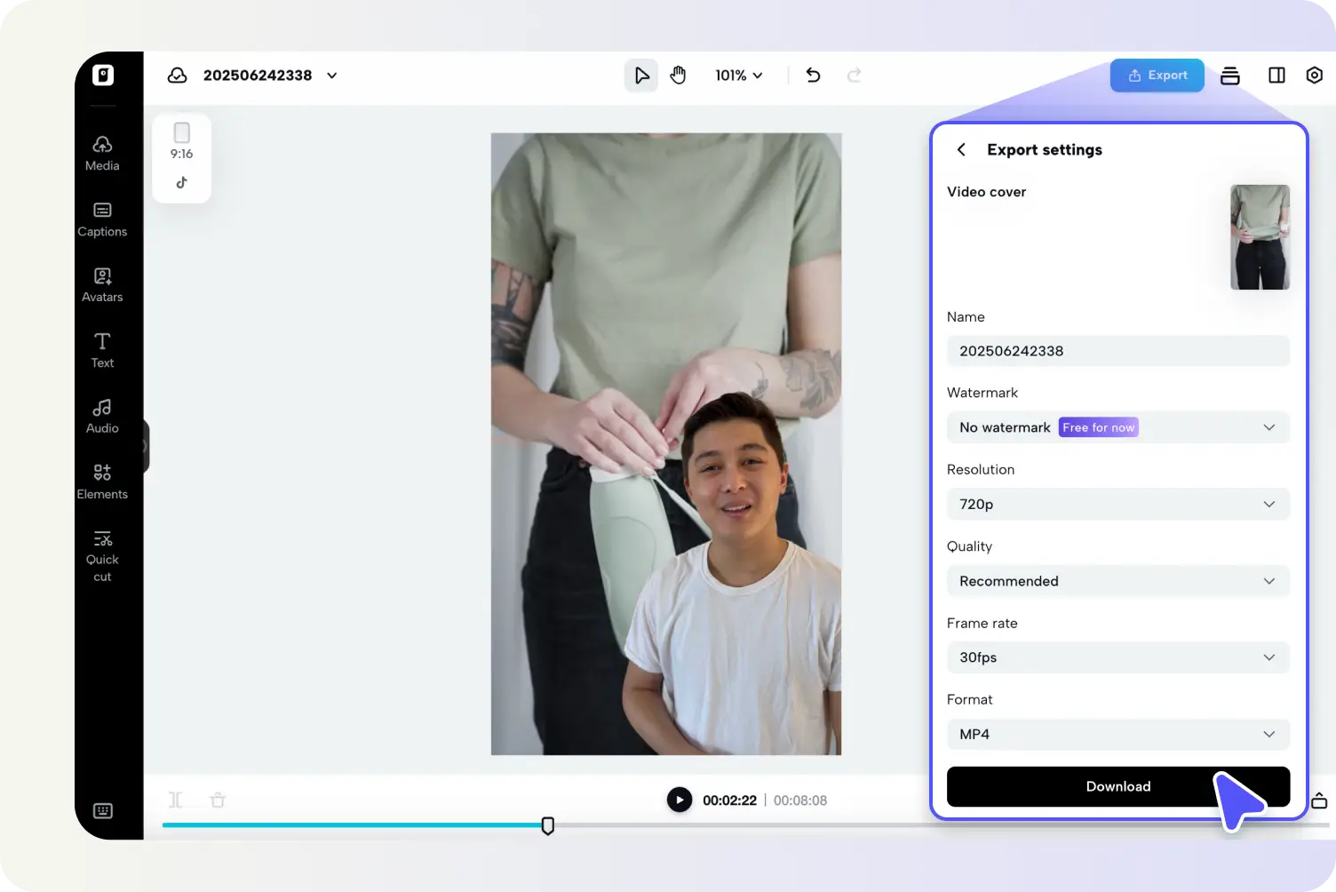The width and height of the screenshot is (1336, 892).
Task: Open the Captions panel
Action: (101, 219)
